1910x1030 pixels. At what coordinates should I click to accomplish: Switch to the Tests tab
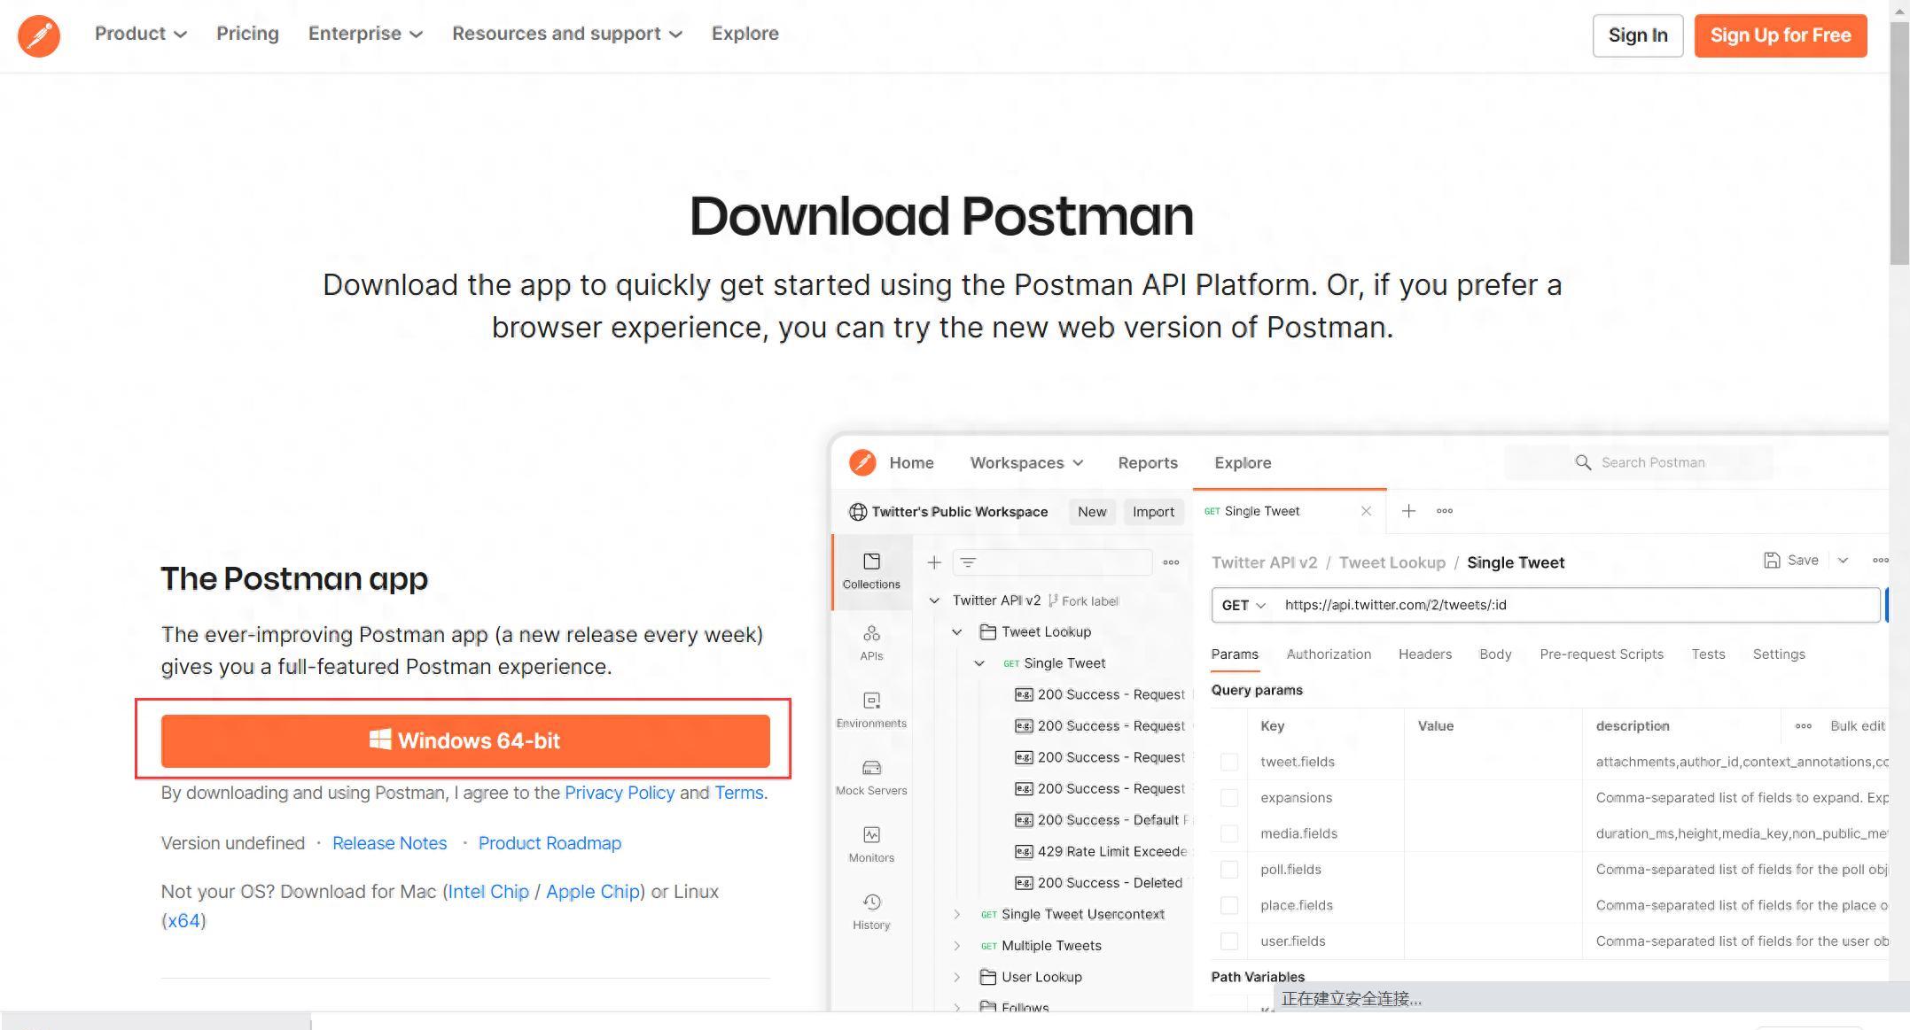click(x=1708, y=654)
